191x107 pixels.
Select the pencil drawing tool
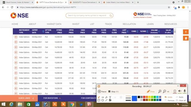tap(99, 97)
